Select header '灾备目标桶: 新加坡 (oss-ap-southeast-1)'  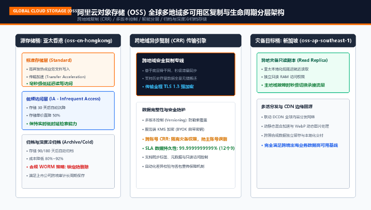click(x=303, y=41)
